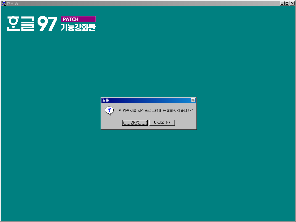
Task: Click the question mark bubble icon
Action: 109,111
